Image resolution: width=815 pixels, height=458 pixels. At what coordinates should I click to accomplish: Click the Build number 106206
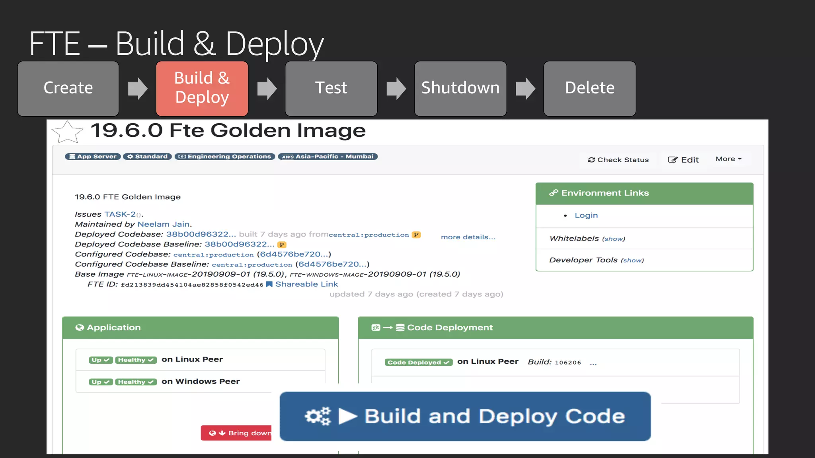(x=568, y=363)
